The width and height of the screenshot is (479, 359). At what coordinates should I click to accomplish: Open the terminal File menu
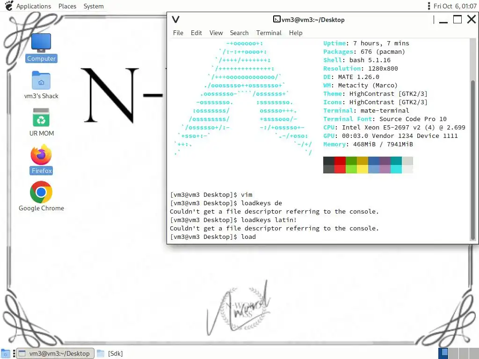point(178,33)
